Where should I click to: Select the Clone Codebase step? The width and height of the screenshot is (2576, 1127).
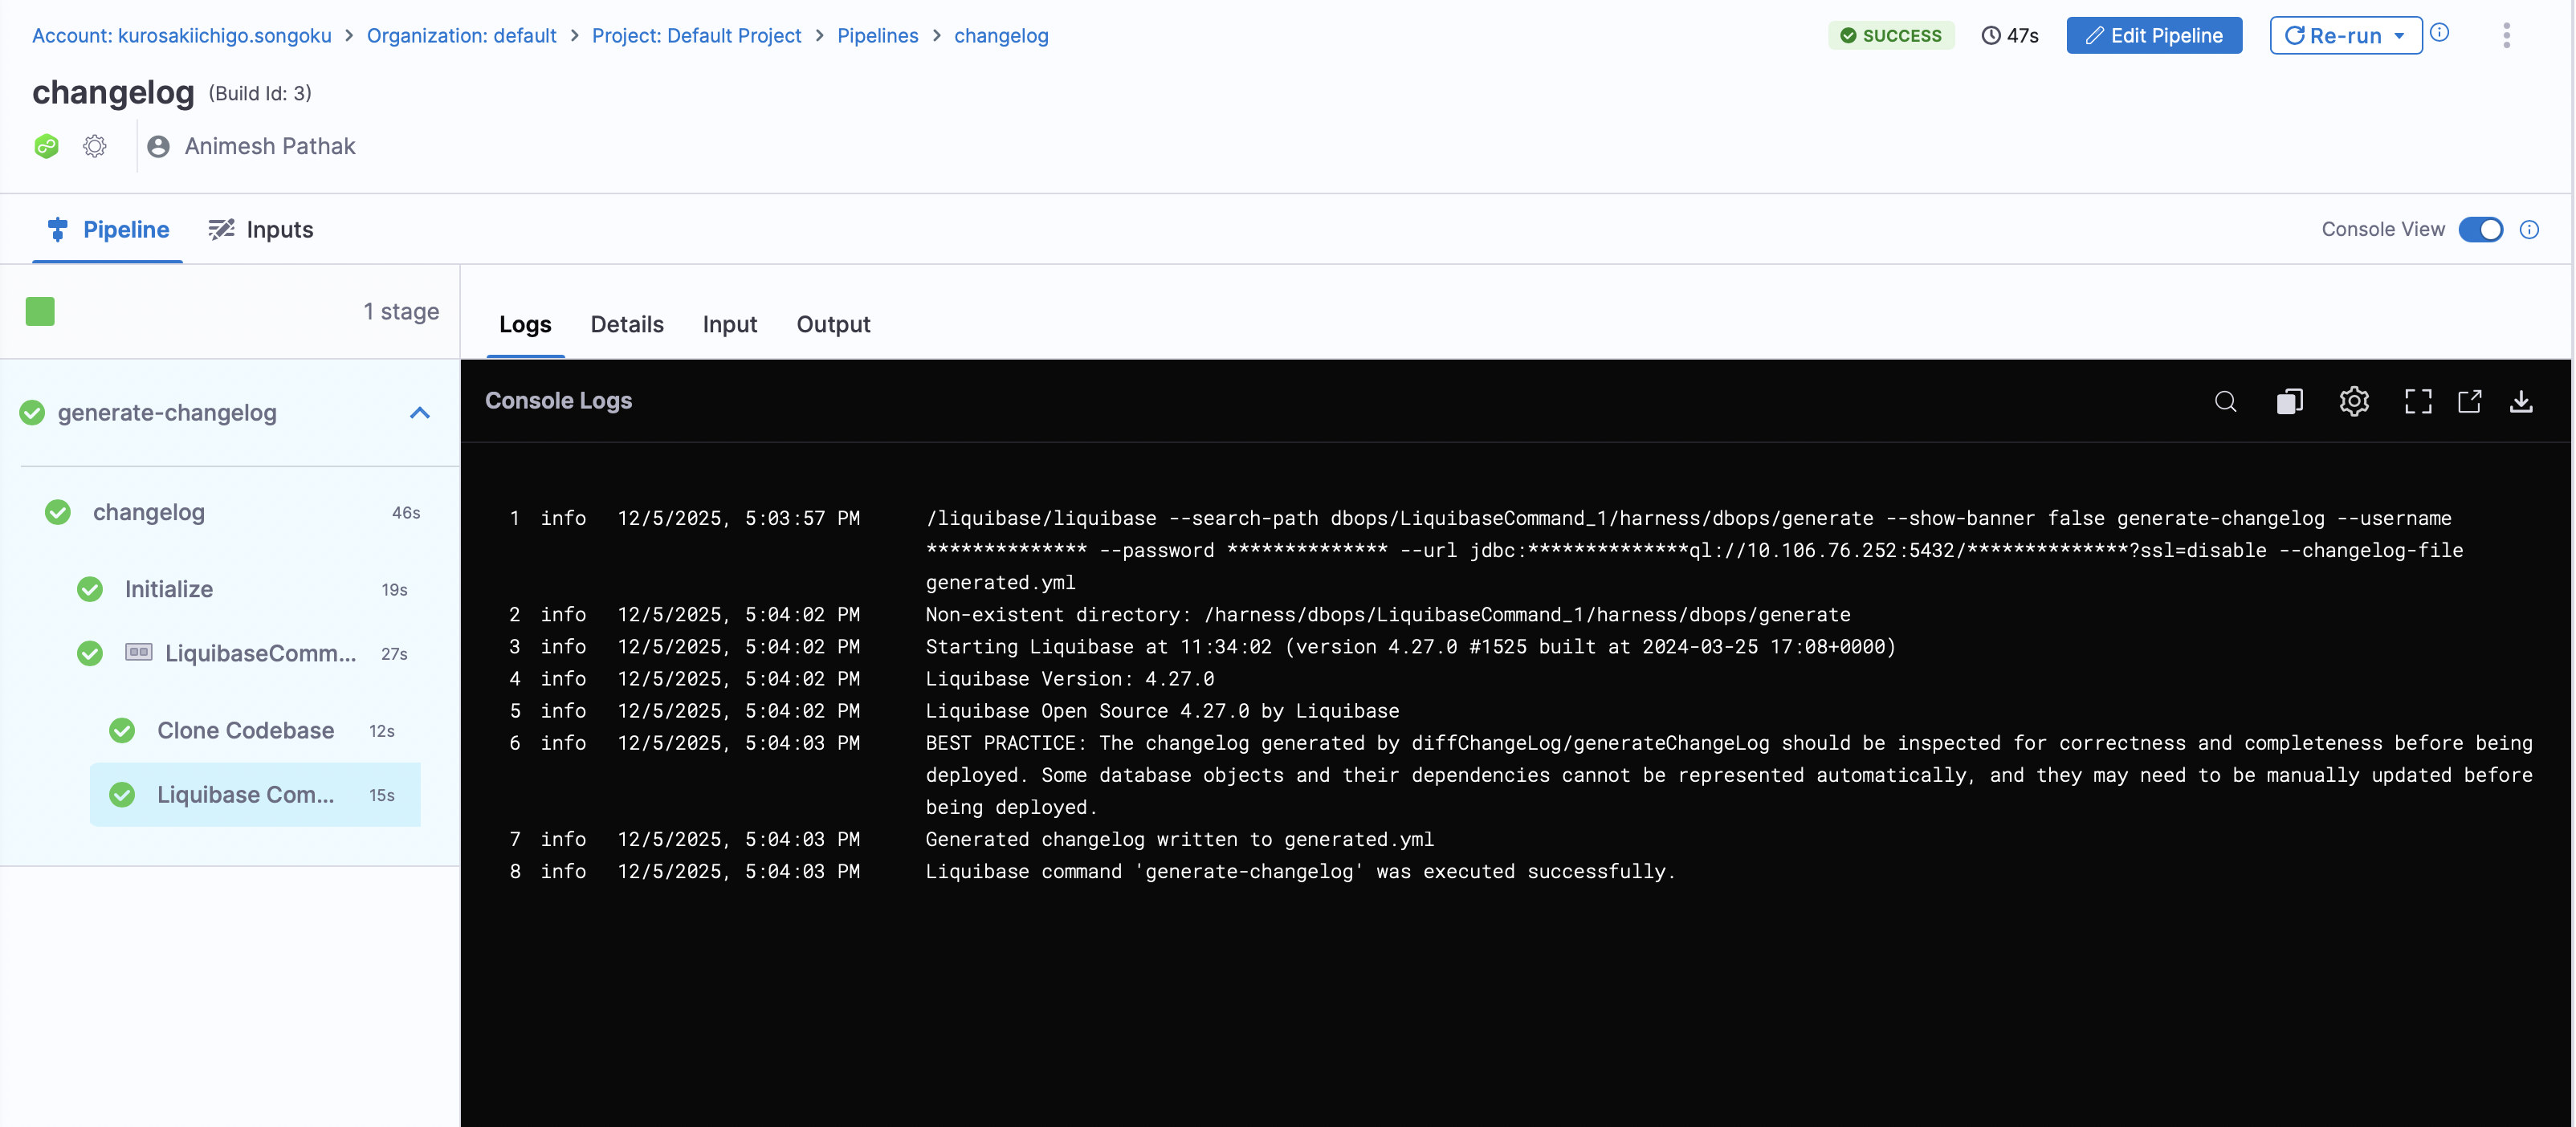click(246, 730)
